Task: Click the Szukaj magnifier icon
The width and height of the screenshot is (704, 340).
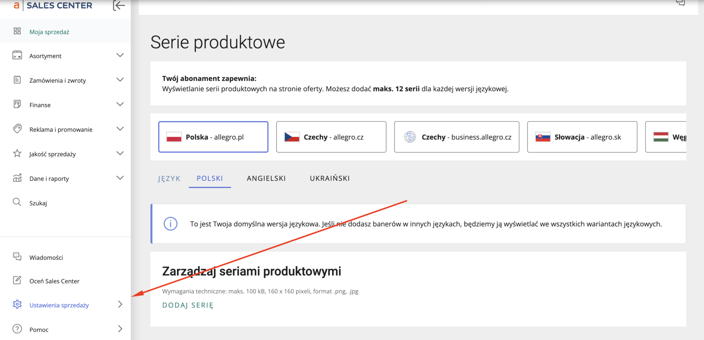Action: 17,202
